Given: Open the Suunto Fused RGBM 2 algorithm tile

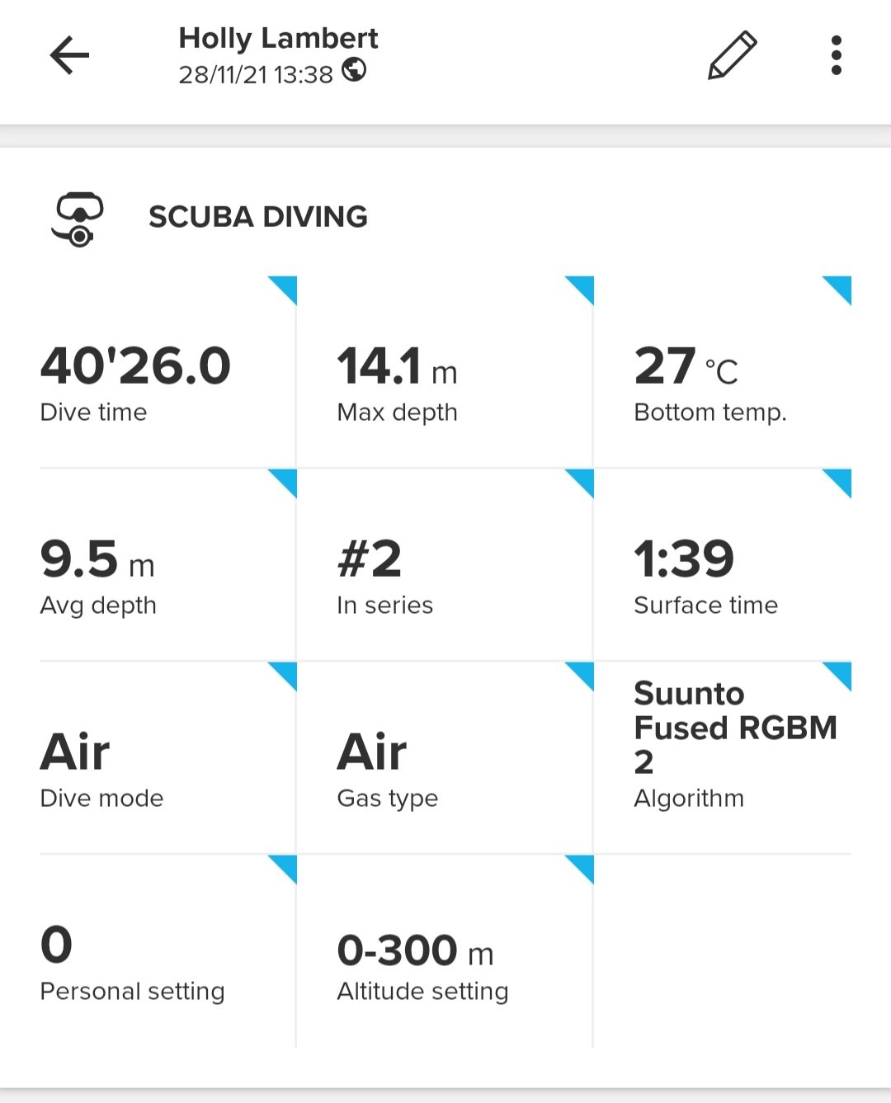Looking at the screenshot, I should [x=734, y=728].
